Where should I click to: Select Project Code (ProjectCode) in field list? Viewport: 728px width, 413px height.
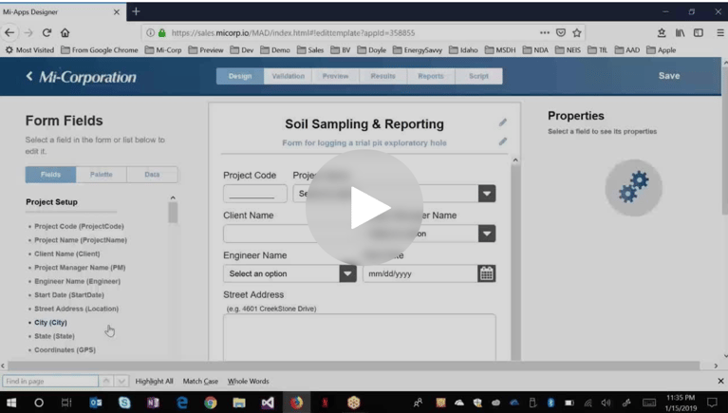coord(79,226)
